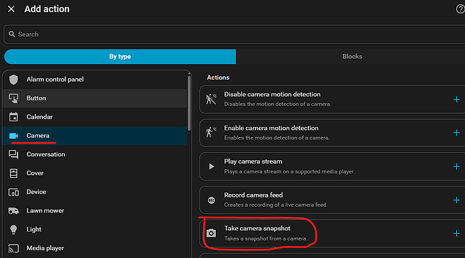
Task: Open the Cover category
Action: coord(95,173)
